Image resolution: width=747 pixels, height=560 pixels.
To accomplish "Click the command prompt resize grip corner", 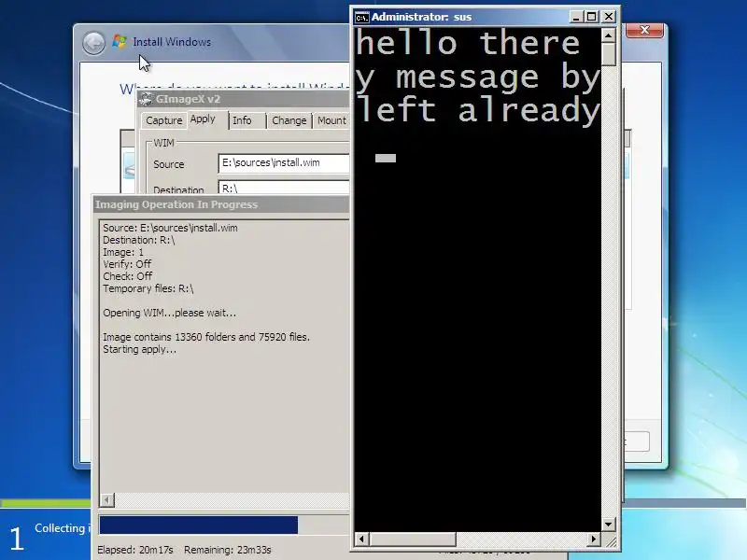I will click(610, 540).
